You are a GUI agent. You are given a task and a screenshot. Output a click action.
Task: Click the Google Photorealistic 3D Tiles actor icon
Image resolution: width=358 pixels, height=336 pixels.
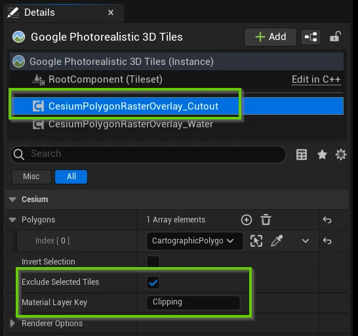(19, 37)
